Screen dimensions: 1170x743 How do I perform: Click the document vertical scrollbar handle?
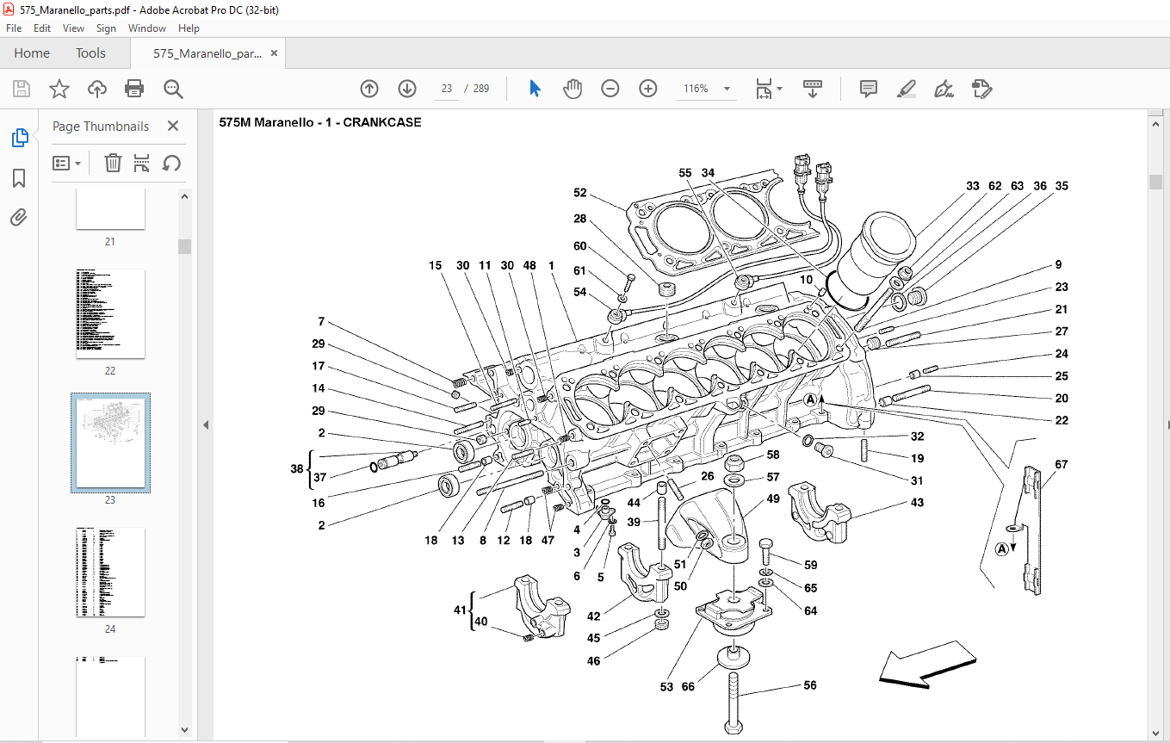click(1155, 182)
